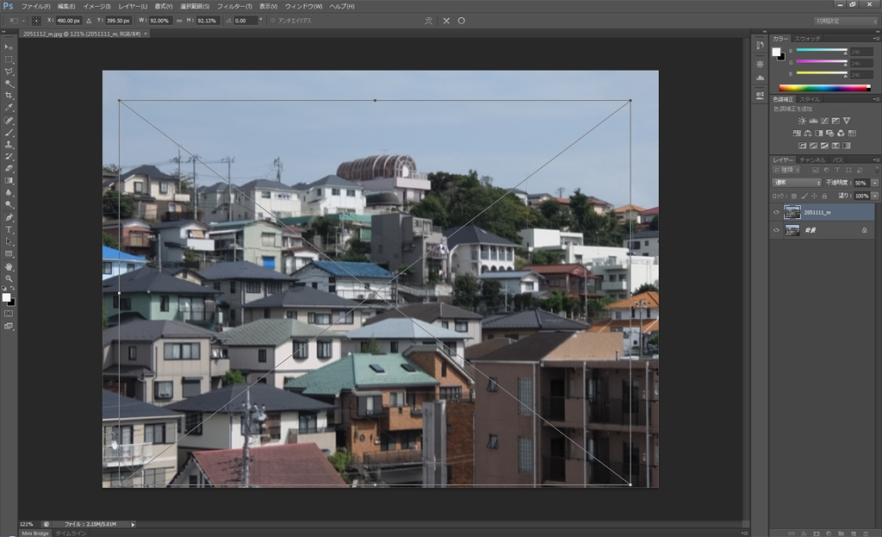Select the Hand tool
The width and height of the screenshot is (882, 537).
9,266
